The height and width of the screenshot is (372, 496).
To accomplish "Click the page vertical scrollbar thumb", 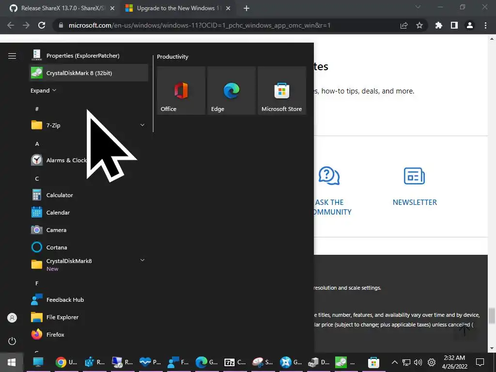I will [491, 316].
